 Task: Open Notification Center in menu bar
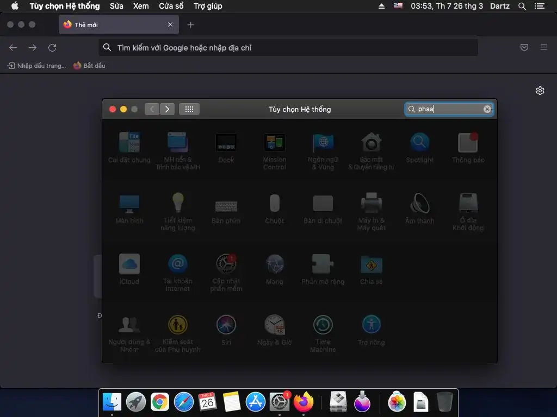coord(540,6)
